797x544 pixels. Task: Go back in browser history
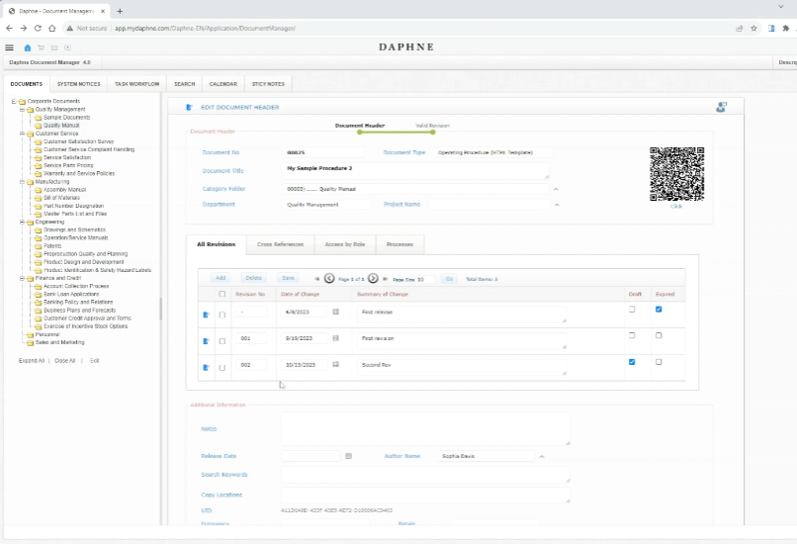(x=9, y=28)
